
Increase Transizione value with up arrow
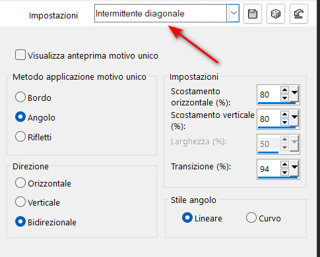[x=284, y=165]
